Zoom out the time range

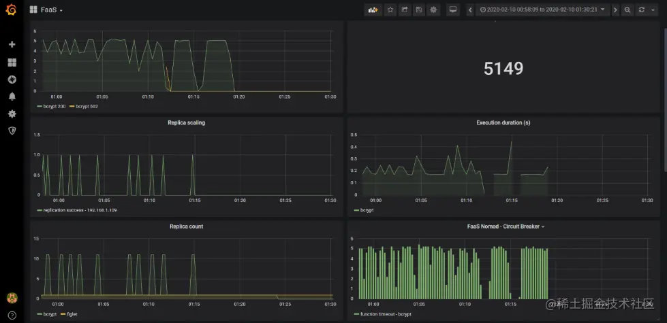(x=627, y=10)
